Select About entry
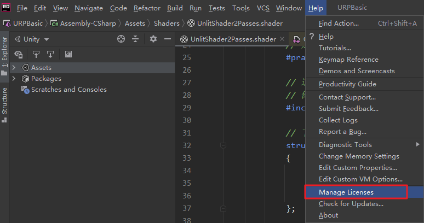This screenshot has height=223, width=424. pos(365,215)
